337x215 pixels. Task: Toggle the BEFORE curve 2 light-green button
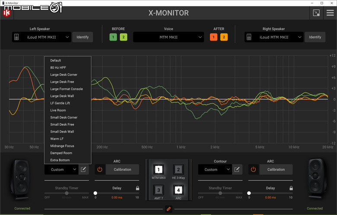pyautogui.click(x=124, y=37)
